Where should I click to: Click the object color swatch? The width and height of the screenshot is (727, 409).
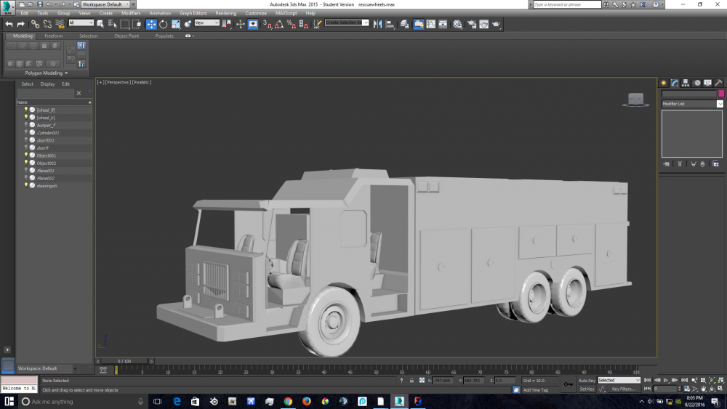click(x=720, y=94)
